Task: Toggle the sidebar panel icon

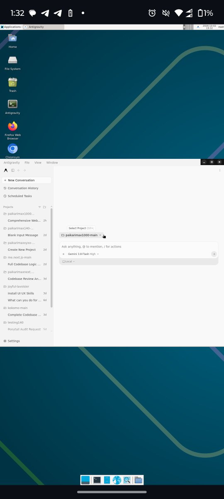Action: pyautogui.click(x=13, y=170)
